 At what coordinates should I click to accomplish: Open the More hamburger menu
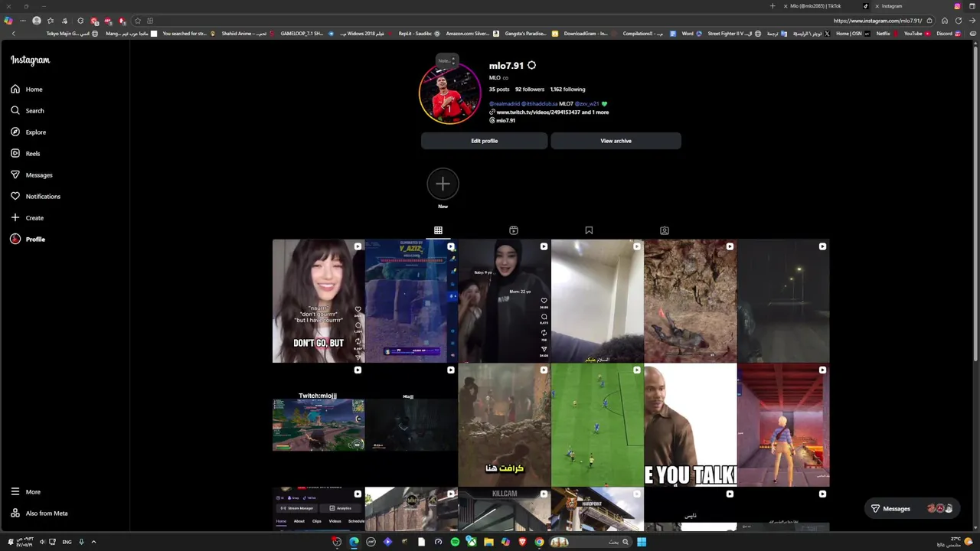pos(26,491)
